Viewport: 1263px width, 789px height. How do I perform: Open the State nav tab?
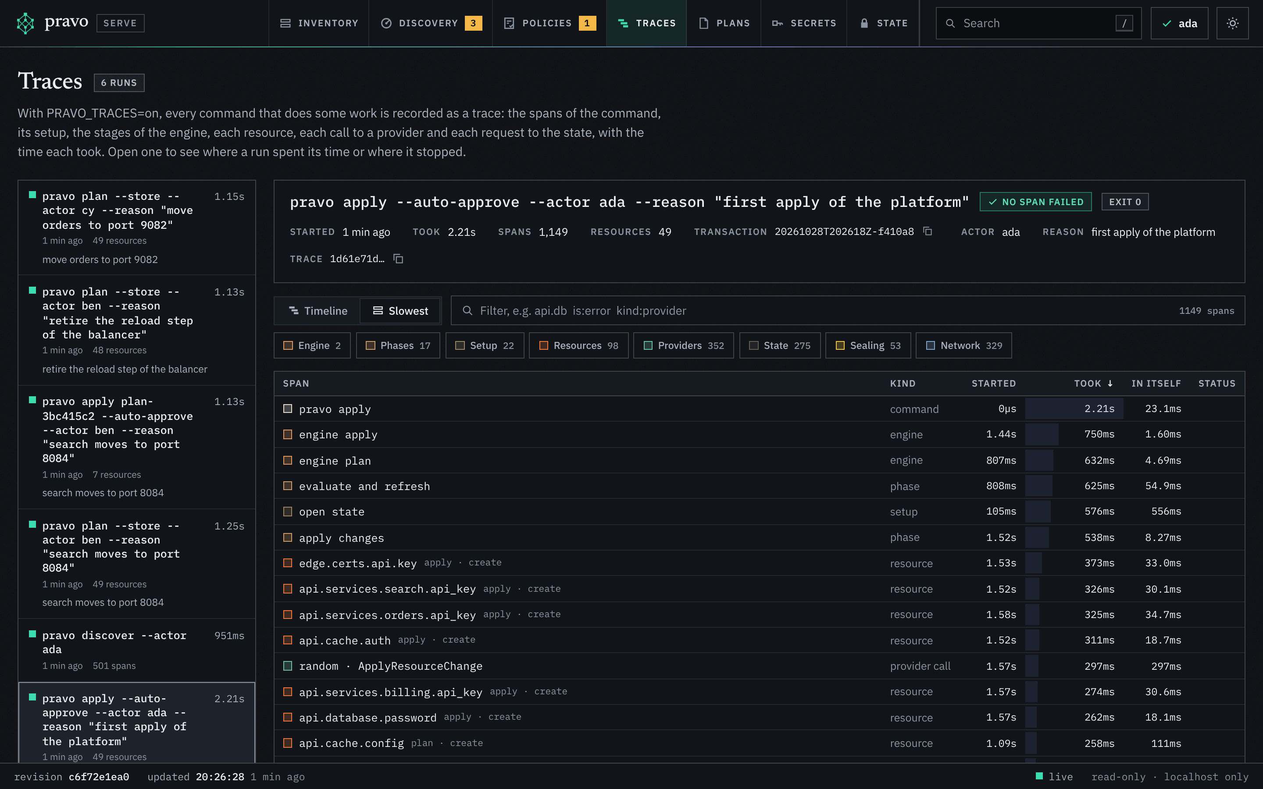[884, 23]
